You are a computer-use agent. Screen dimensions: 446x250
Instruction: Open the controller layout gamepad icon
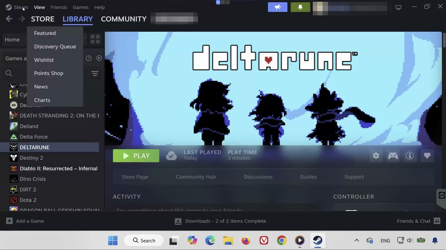point(393,156)
